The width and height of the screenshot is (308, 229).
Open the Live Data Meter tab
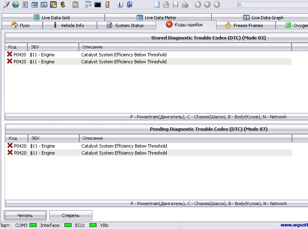(158, 18)
